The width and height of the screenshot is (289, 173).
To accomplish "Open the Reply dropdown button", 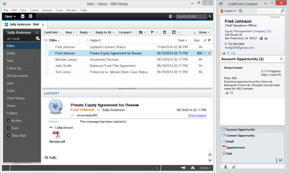I will pyautogui.click(x=85, y=33).
